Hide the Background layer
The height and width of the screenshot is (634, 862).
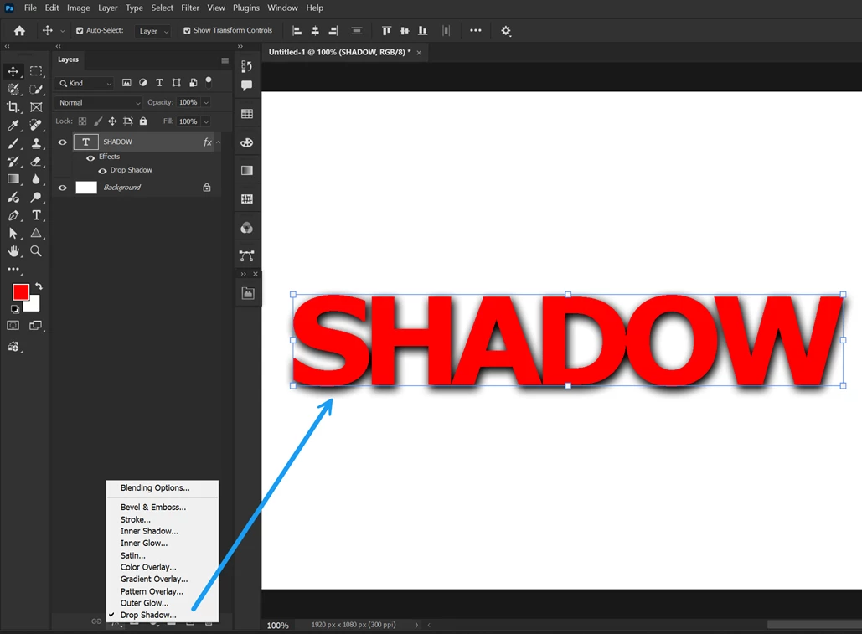point(63,188)
